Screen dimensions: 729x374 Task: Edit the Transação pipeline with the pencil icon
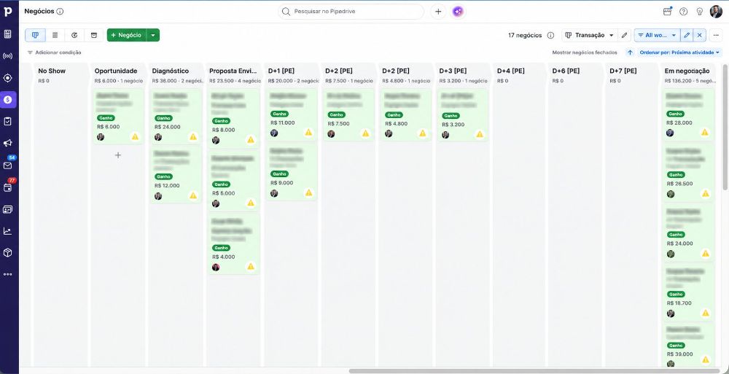click(625, 35)
